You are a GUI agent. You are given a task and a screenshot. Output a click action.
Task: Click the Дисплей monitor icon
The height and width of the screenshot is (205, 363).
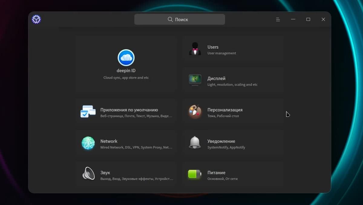point(195,80)
